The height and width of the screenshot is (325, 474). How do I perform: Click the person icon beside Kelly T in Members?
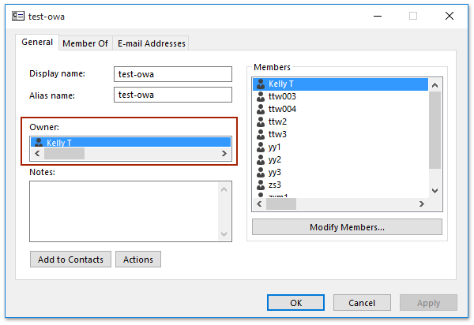261,84
